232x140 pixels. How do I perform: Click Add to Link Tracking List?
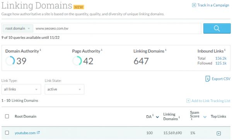(x=211, y=101)
